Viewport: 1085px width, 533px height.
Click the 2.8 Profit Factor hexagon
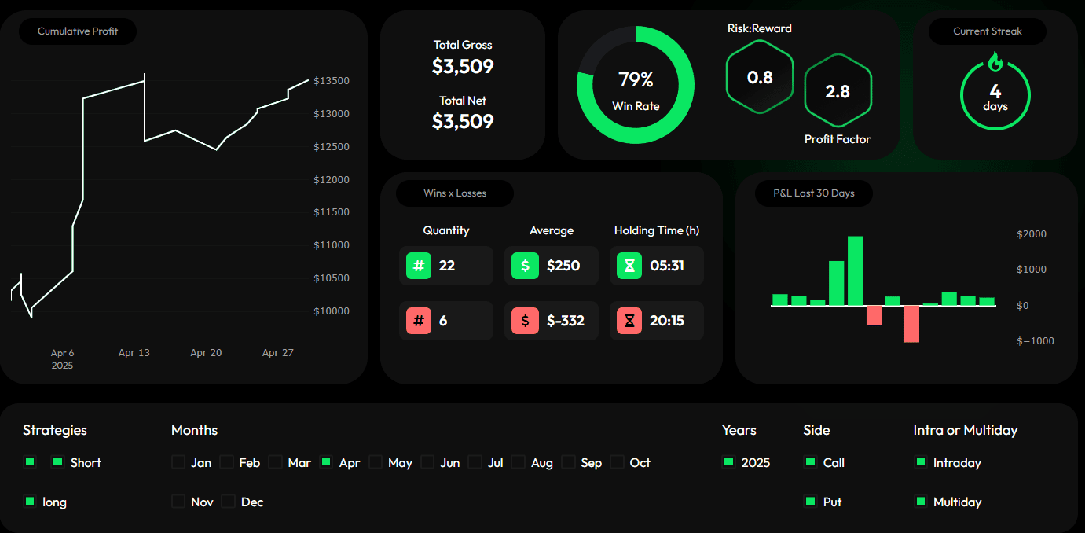[x=838, y=91]
